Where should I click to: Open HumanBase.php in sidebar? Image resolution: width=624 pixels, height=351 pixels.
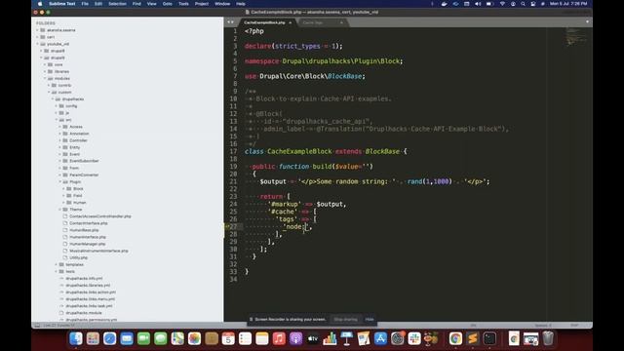click(84, 230)
